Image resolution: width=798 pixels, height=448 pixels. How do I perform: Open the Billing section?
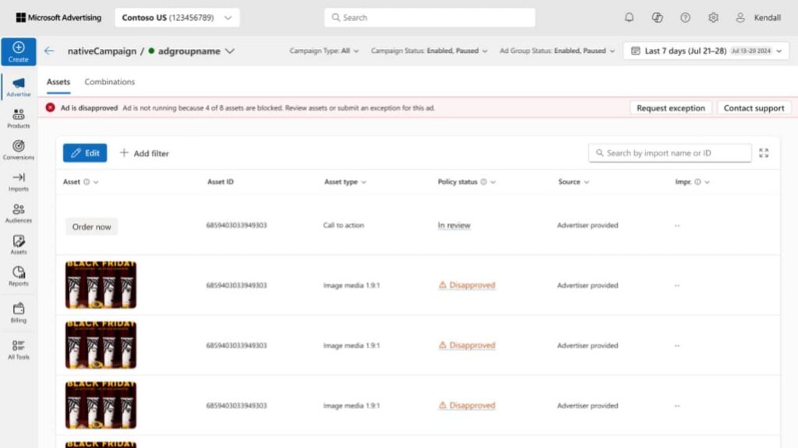18,311
